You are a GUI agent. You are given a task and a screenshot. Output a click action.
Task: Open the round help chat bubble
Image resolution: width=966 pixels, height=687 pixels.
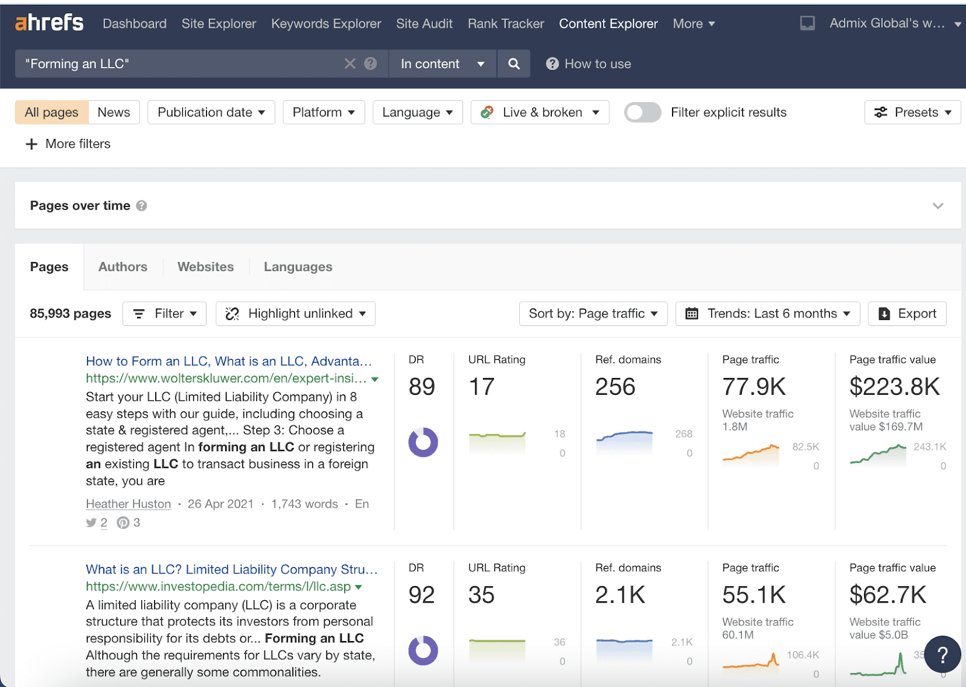(942, 654)
